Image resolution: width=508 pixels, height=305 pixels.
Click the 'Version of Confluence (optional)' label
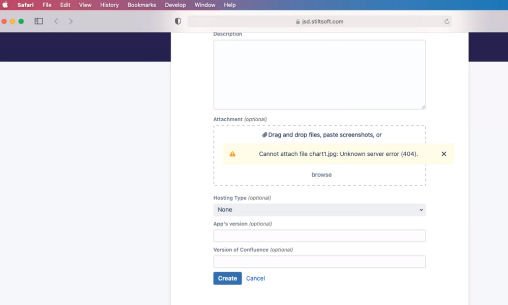[253, 250]
